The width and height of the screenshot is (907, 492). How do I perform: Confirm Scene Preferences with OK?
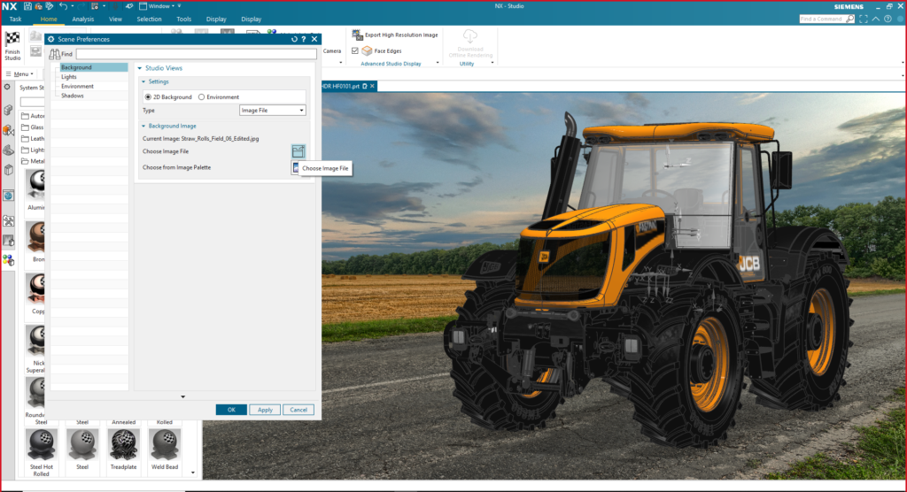pos(231,410)
